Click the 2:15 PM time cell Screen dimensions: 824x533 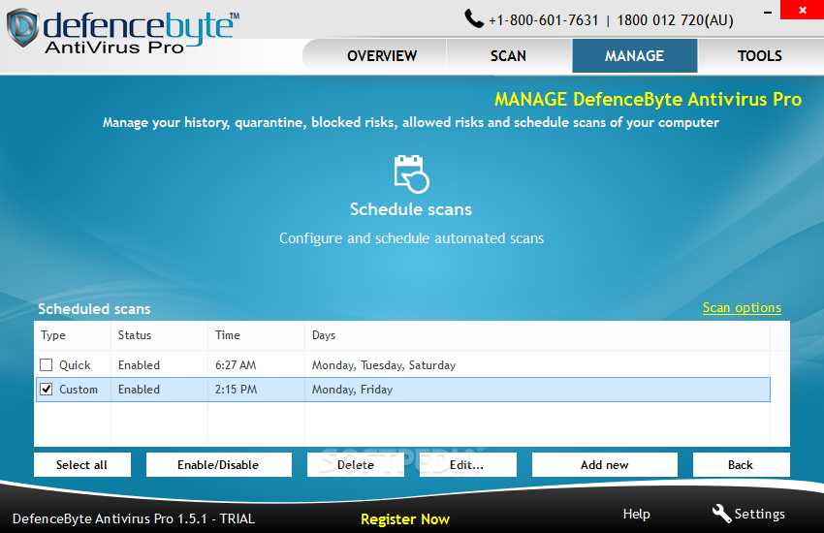[x=236, y=390]
